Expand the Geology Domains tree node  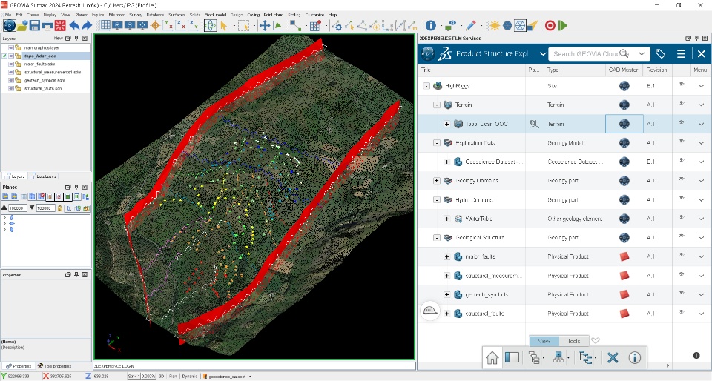(x=436, y=181)
